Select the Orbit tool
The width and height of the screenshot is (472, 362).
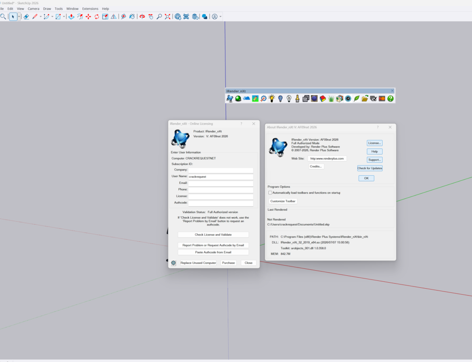click(142, 17)
